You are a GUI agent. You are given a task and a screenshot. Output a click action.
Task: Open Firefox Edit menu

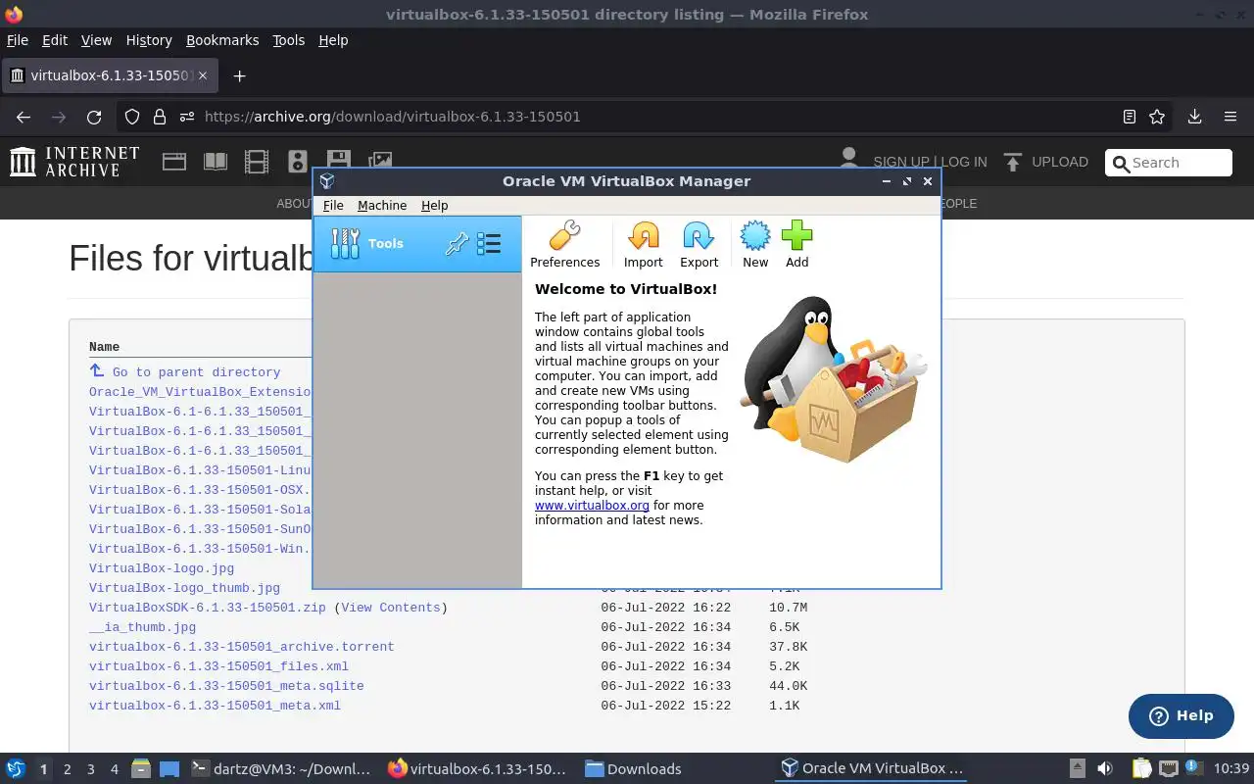(55, 40)
